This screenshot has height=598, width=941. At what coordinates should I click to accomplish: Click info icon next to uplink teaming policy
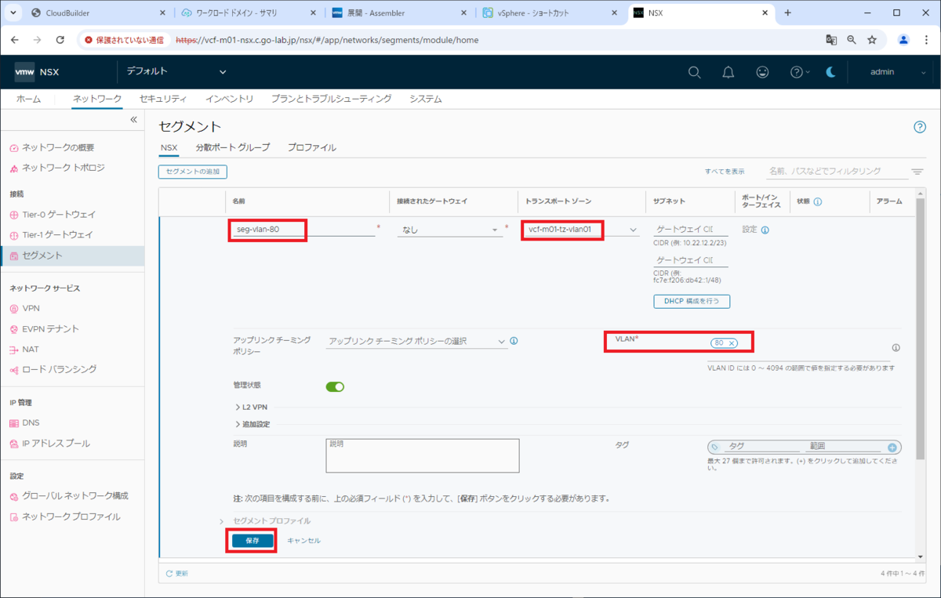(x=514, y=341)
